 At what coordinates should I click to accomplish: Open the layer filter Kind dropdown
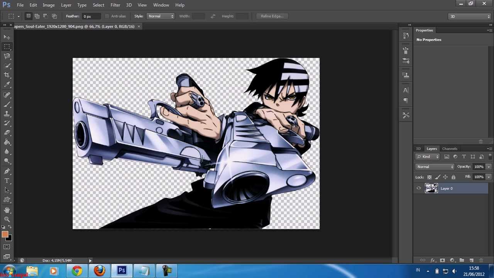428,156
